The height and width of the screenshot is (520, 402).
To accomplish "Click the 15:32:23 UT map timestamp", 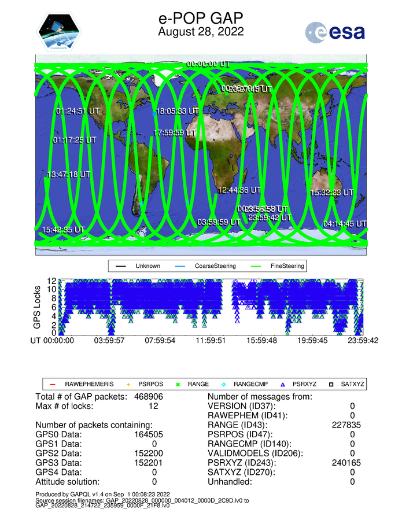I will 333,192.
